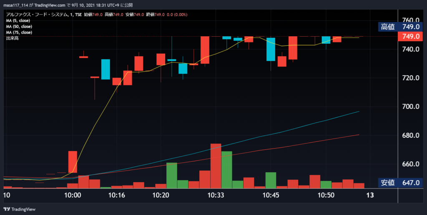Click the red 749.0 current price tag
The image size is (427, 215).
(410, 36)
